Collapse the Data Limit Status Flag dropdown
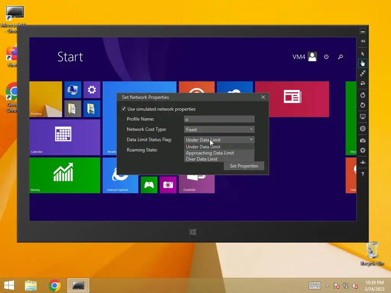 click(219, 140)
